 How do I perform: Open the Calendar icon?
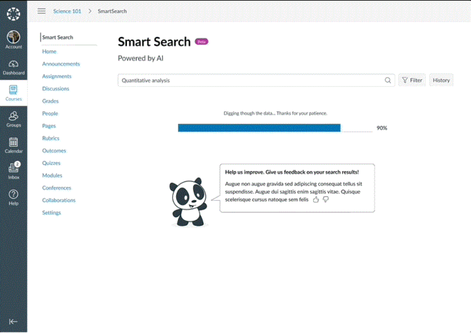[14, 145]
